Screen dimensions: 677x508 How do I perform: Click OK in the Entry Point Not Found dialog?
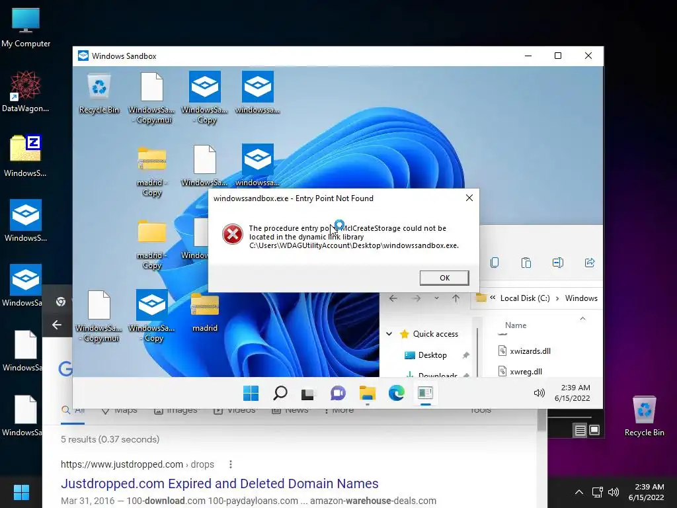(444, 278)
